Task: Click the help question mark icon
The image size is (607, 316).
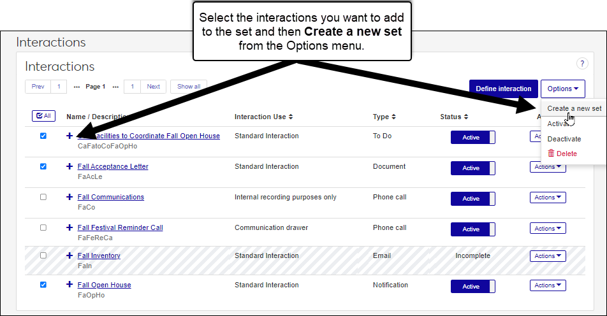Action: tap(582, 64)
